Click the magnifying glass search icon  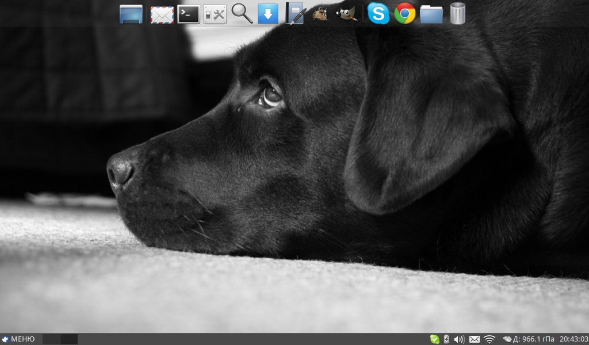point(242,13)
